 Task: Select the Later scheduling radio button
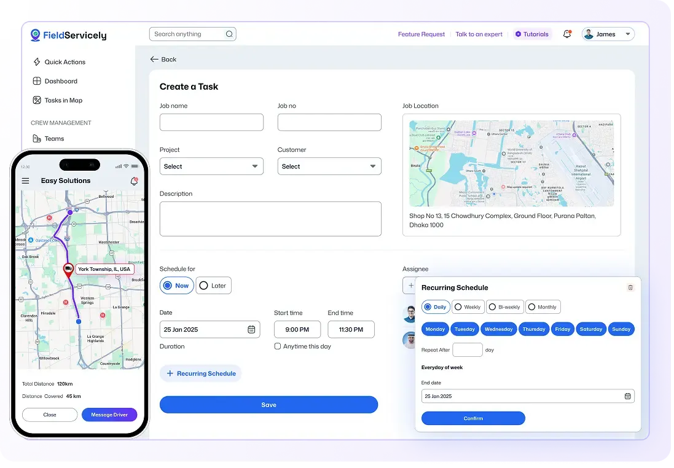[x=203, y=285]
